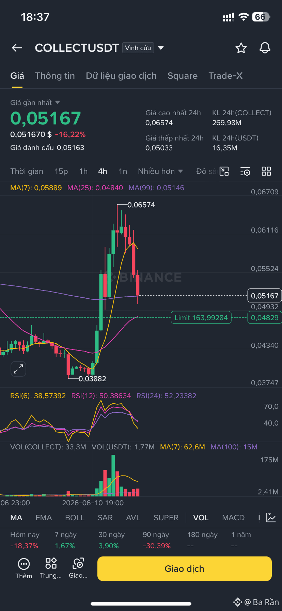Viewport: 282px width, 611px height.
Task: Tap the 30 ngày 3,90% performance
Action: (112, 540)
